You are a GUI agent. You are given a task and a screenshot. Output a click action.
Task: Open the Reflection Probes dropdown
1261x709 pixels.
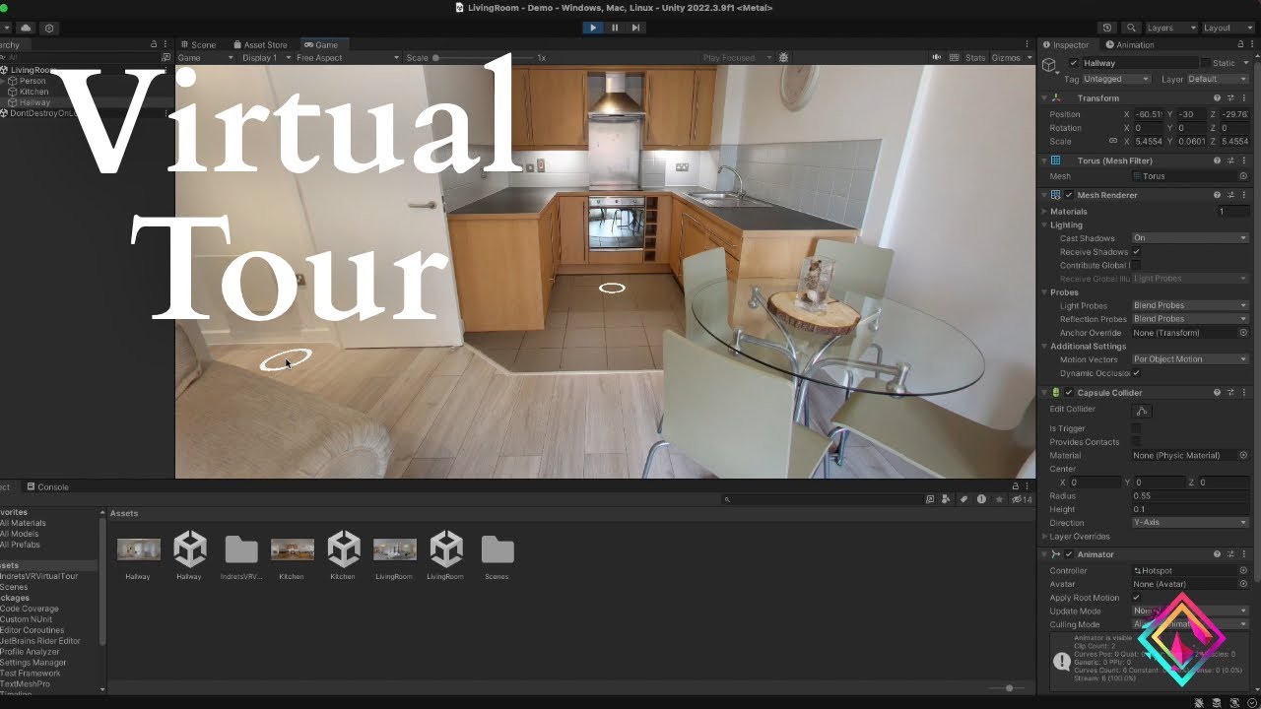[1190, 319]
